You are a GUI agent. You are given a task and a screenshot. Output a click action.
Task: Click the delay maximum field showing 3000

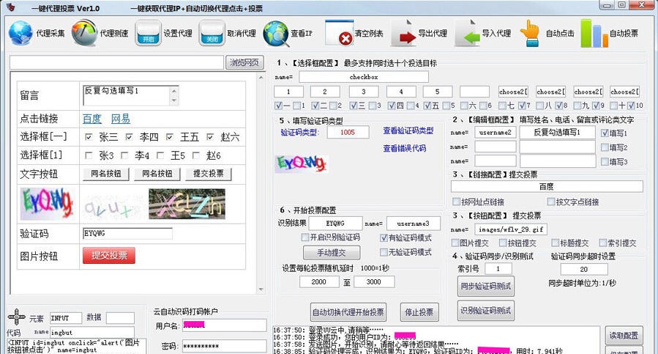374,281
